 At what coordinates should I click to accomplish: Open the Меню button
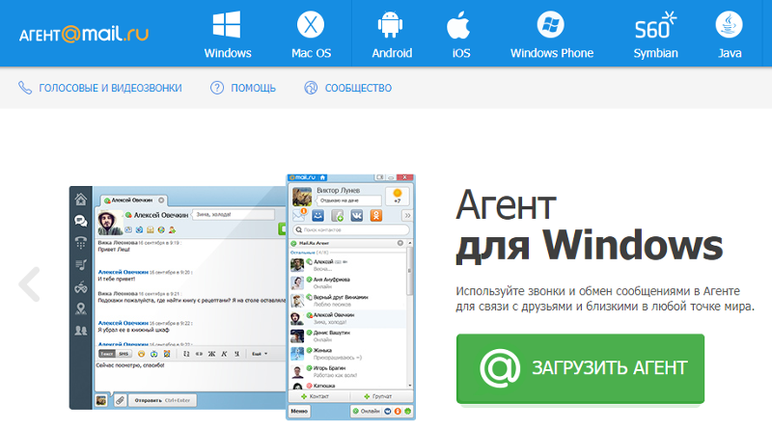(299, 412)
